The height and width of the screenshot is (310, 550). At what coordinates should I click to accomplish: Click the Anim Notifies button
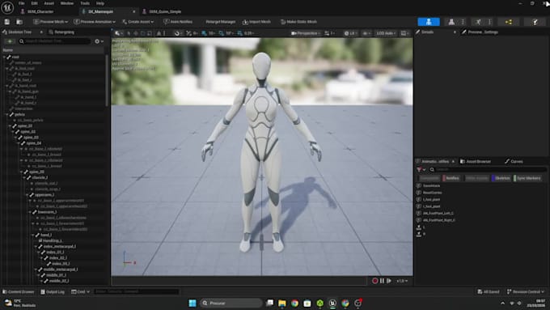[x=178, y=22]
